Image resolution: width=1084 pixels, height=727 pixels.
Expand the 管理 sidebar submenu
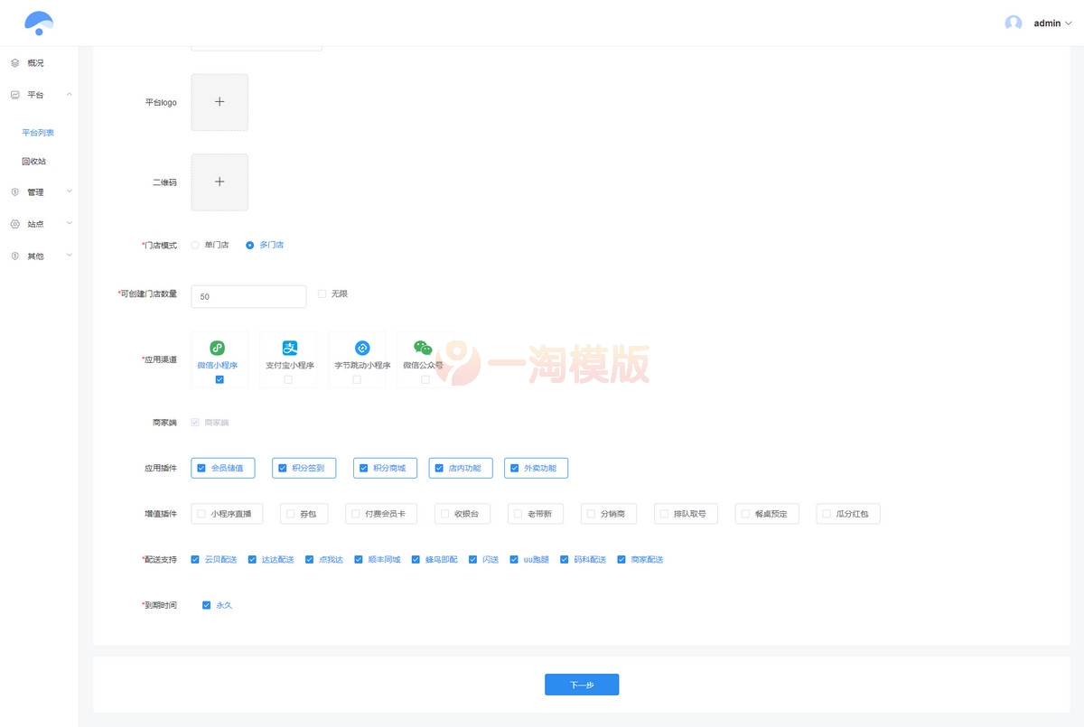(x=69, y=191)
